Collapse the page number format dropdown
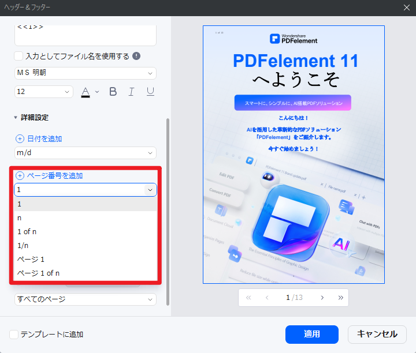The height and width of the screenshot is (353, 416). point(150,190)
